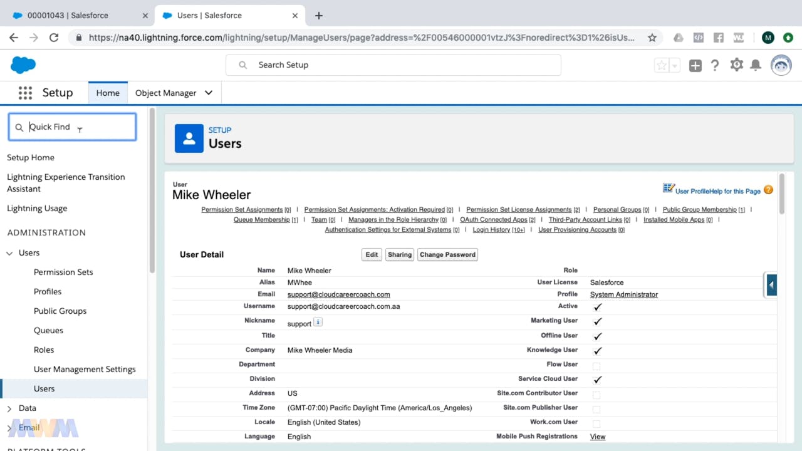Click the nickname info icon
The height and width of the screenshot is (451, 802).
(318, 321)
